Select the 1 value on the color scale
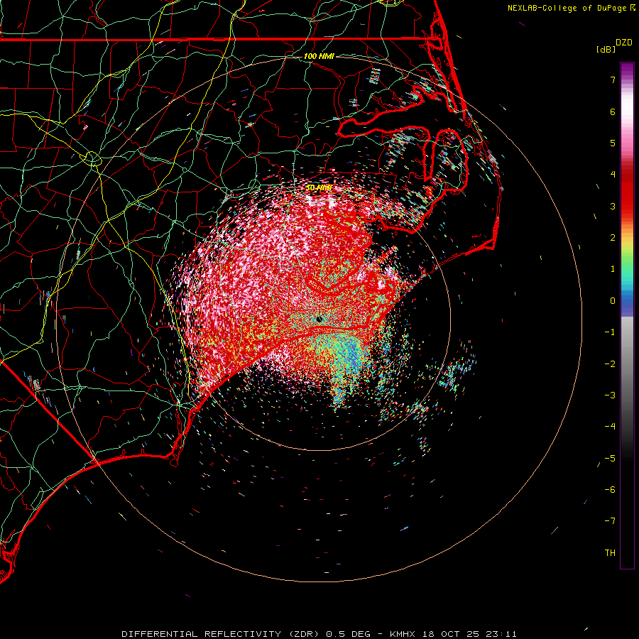The width and height of the screenshot is (639, 639). 613,269
